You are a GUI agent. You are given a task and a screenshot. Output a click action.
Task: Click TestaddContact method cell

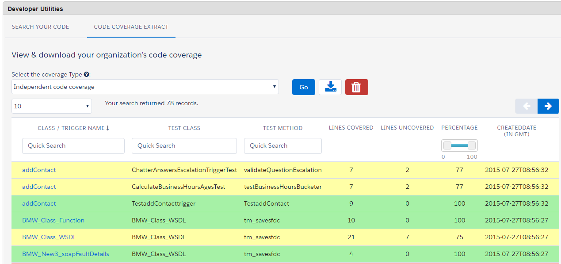pos(267,203)
